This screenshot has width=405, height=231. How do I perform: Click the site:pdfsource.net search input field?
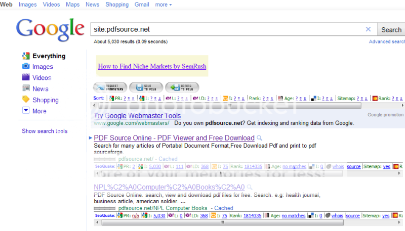(234, 29)
